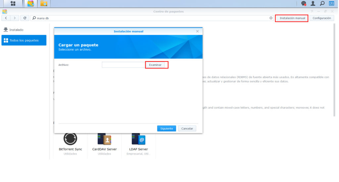
Task: Select Todos los paquetes in the sidebar
Action: (x=24, y=40)
